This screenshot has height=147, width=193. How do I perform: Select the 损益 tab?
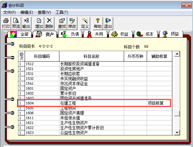(x=171, y=34)
